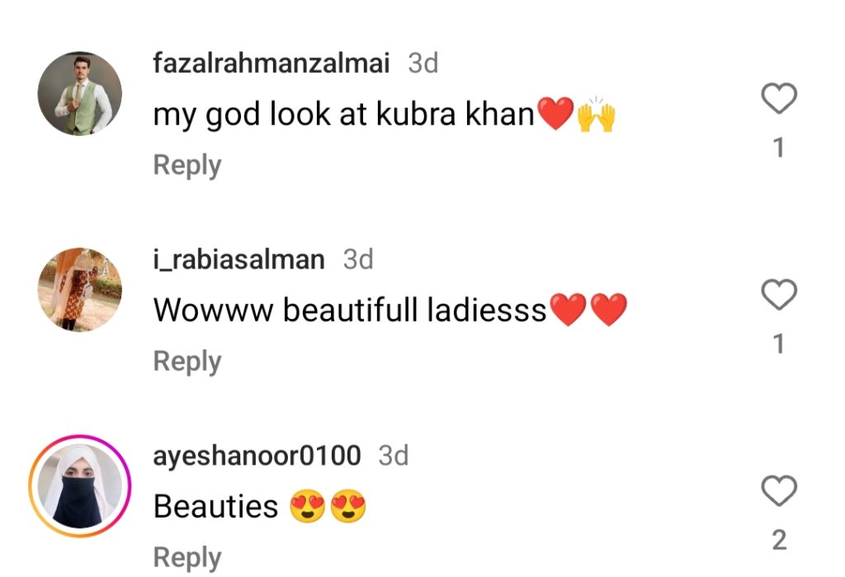Screen dimensions: 845x577
Task: View likes count on fazalrahmanzalmai's comment
Action: [779, 148]
